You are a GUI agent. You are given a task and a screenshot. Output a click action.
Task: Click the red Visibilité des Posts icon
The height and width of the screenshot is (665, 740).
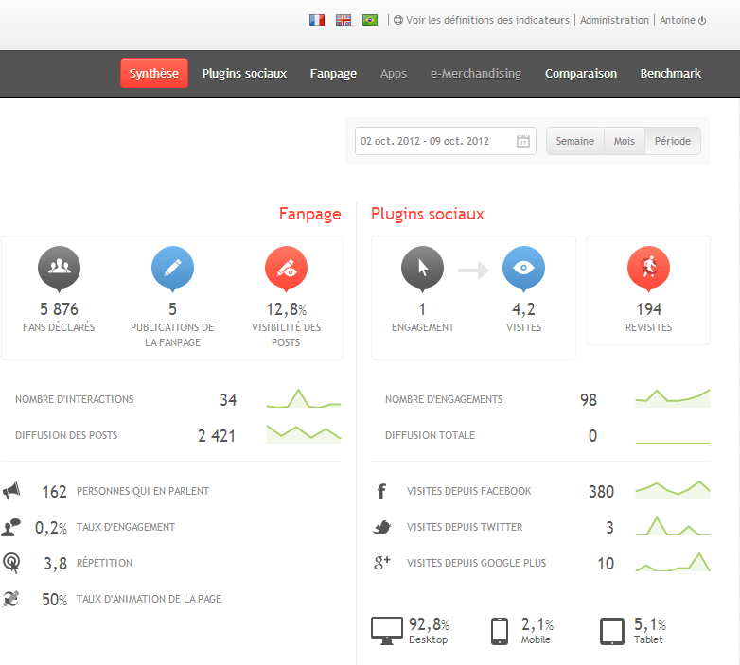[286, 268]
